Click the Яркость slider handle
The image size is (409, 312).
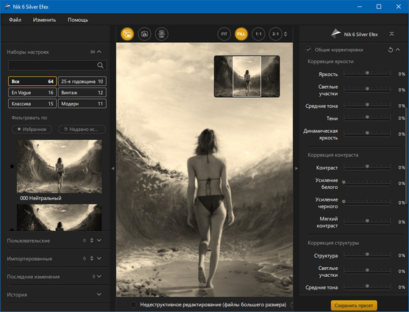(367, 74)
